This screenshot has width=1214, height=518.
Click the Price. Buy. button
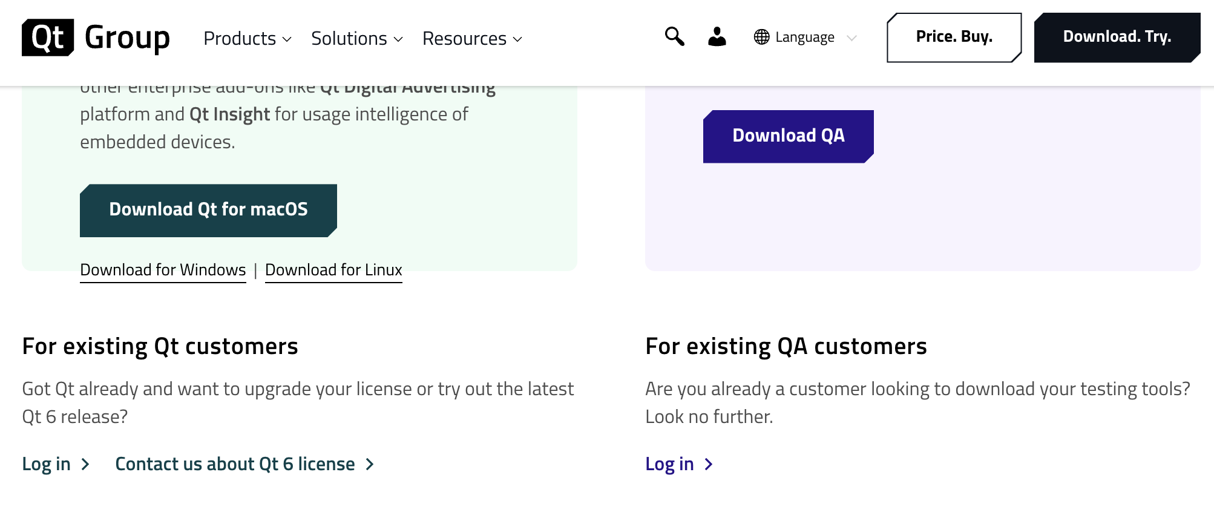pyautogui.click(x=954, y=37)
